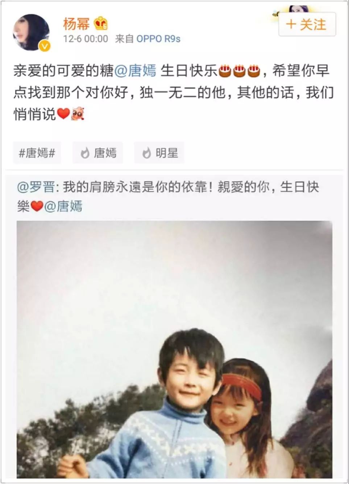The height and width of the screenshot is (484, 349).
Task: Follow the user with + 关注 button
Action: [x=307, y=24]
